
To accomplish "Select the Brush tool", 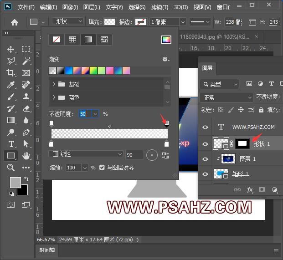I will [11, 97].
